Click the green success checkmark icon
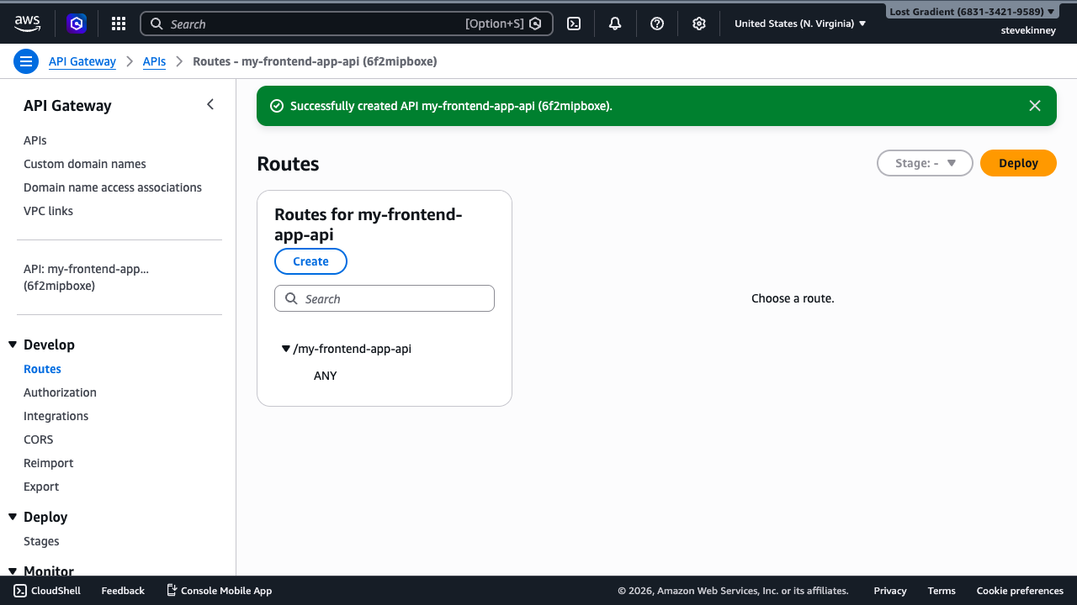This screenshot has height=605, width=1077. coord(276,106)
